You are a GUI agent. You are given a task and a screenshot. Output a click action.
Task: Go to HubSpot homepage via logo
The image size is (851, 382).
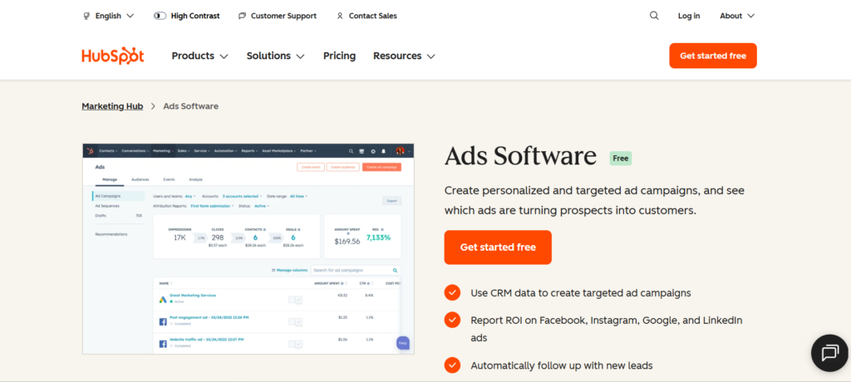click(113, 56)
